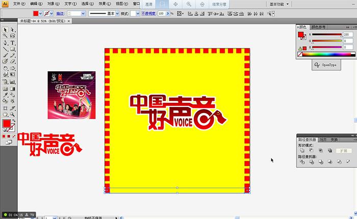
Task: Click the 不透明度 opacity link
Action: (148, 14)
